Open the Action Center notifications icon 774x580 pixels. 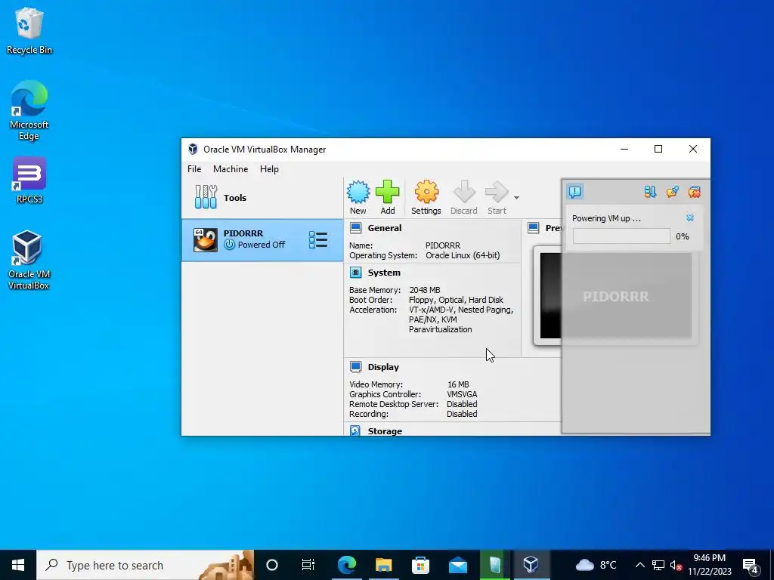pos(751,565)
